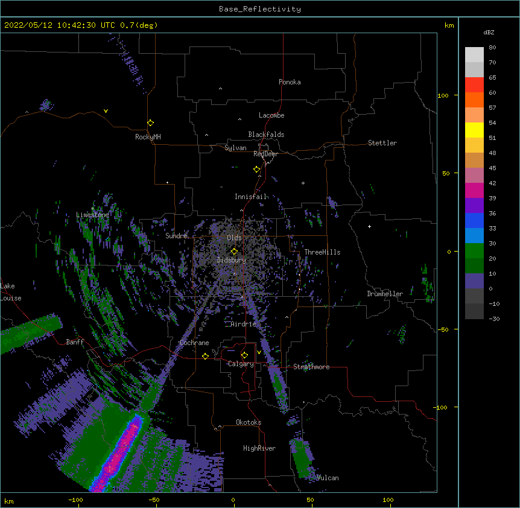Click the Lacombe city label

tap(271, 115)
